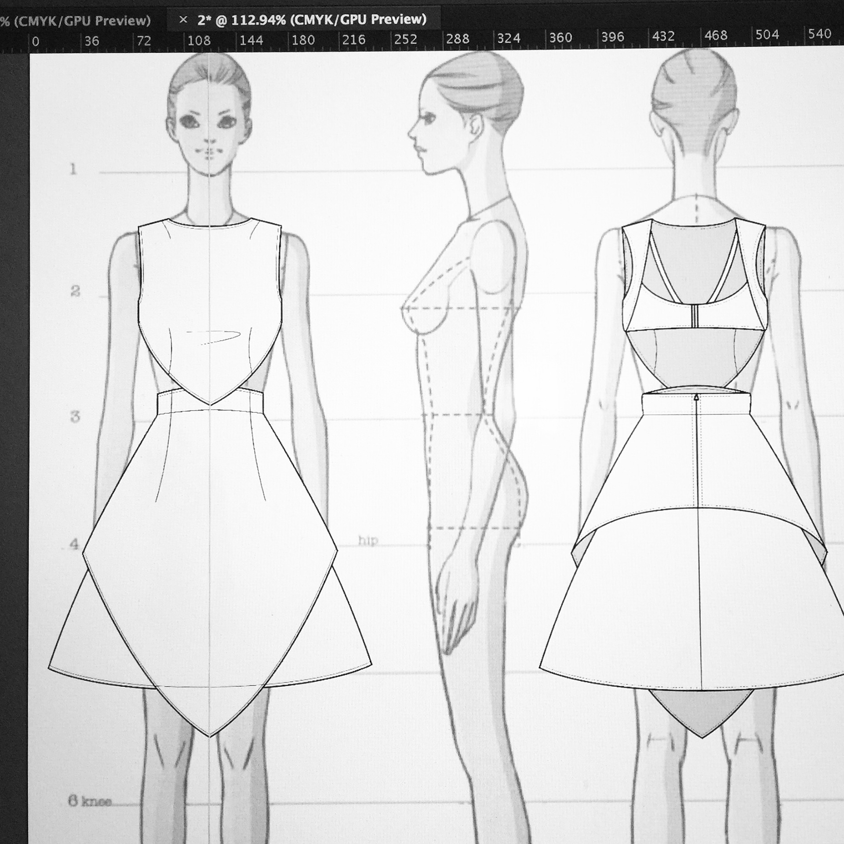Image resolution: width=844 pixels, height=844 pixels.
Task: Click the "hip" guide label text
Action: (368, 541)
